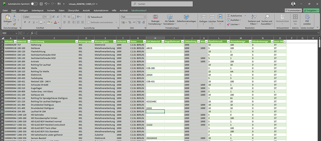Screen dimensions: 321x141
Task: Open filter dropdown for Planlieferzeit column
Action: (228, 41)
